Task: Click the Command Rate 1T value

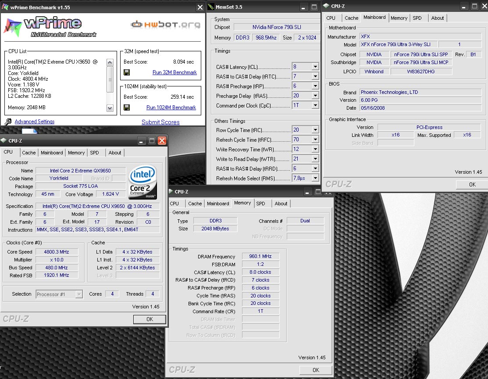Action: (x=260, y=311)
